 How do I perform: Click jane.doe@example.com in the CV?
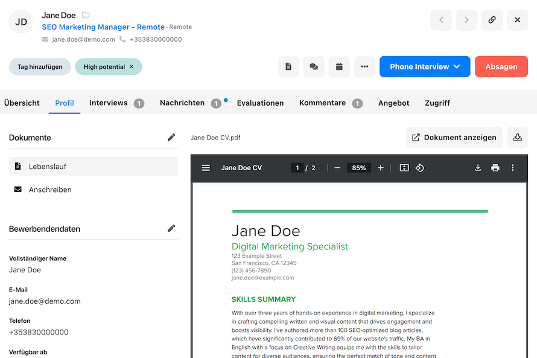pos(262,278)
